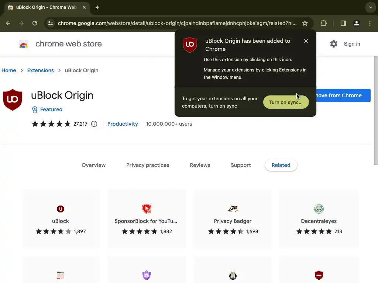Viewport: 378px width, 283px height.
Task: Open the red minus shield extension icon
Action: click(x=319, y=275)
